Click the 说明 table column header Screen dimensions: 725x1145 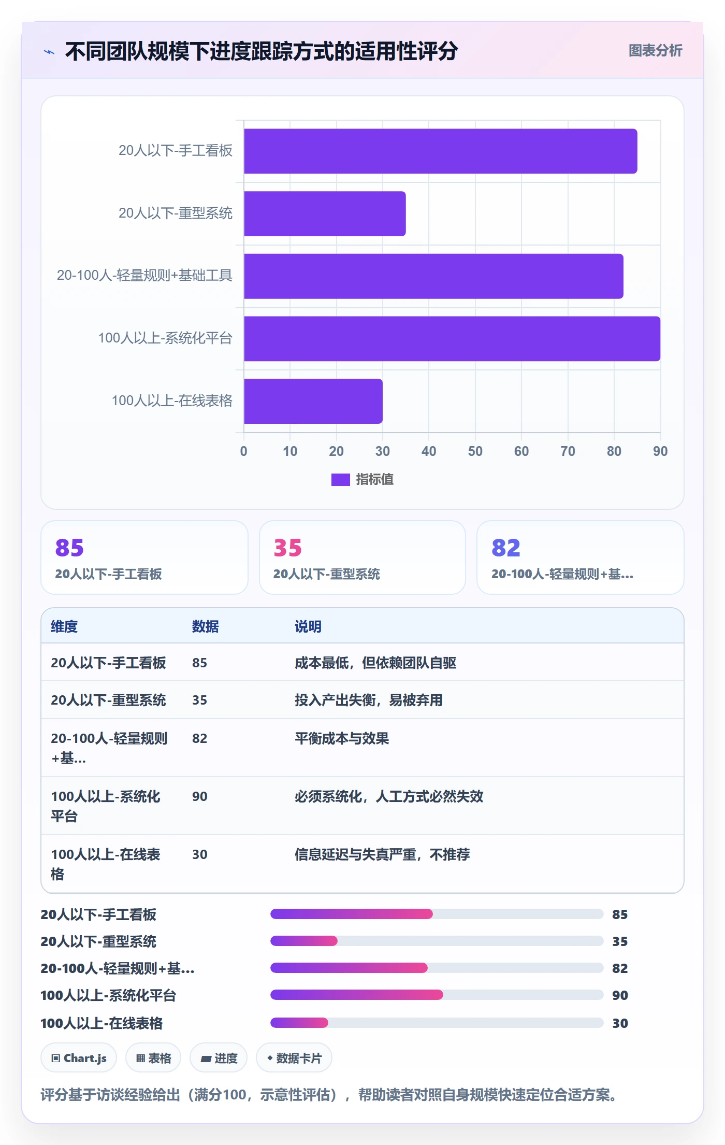pos(308,626)
